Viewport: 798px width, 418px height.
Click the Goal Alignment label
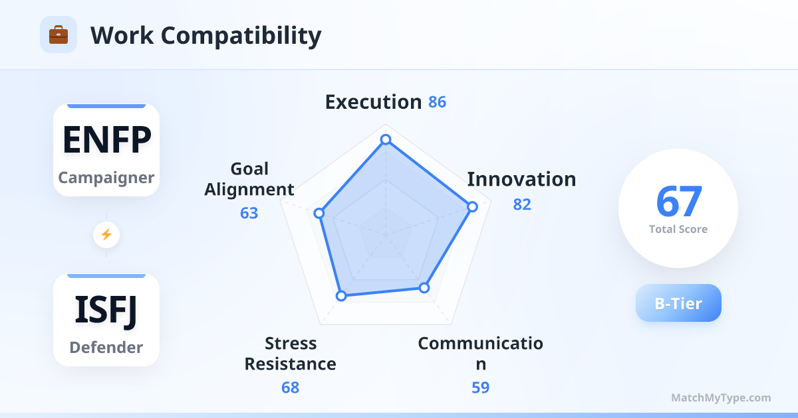pos(249,179)
